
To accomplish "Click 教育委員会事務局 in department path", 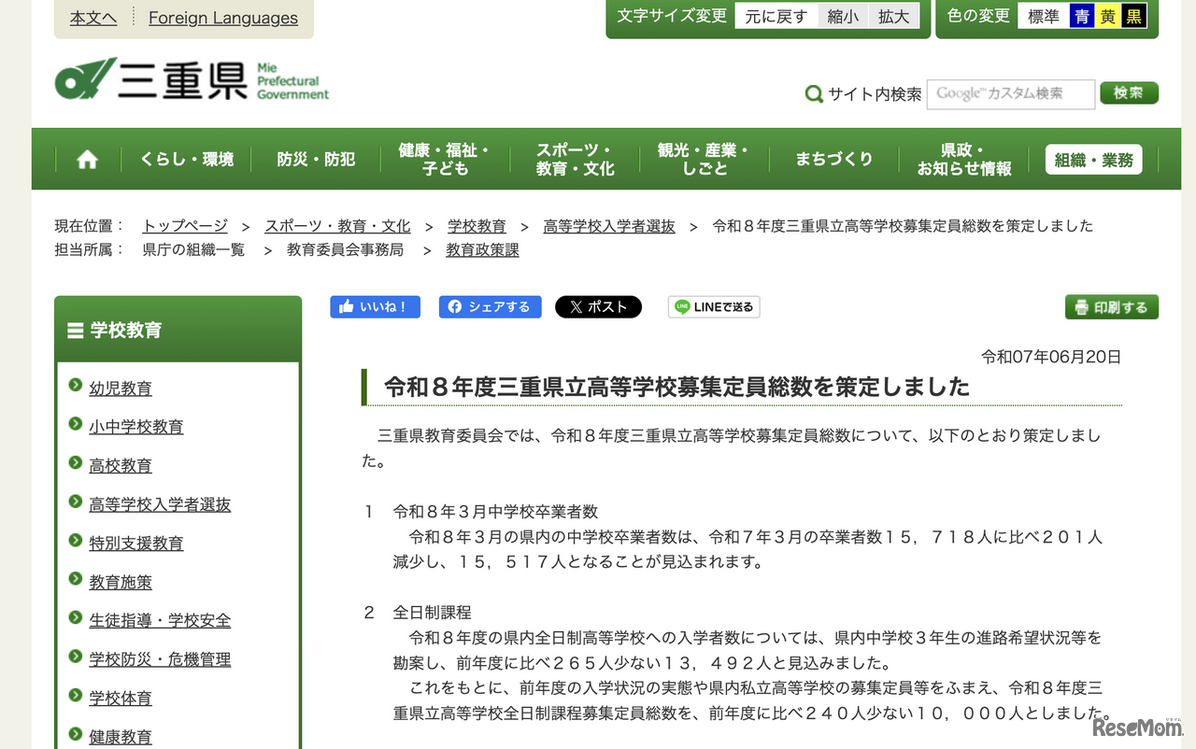I will tap(345, 250).
